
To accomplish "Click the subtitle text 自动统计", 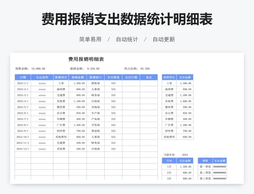I will click(127, 40).
